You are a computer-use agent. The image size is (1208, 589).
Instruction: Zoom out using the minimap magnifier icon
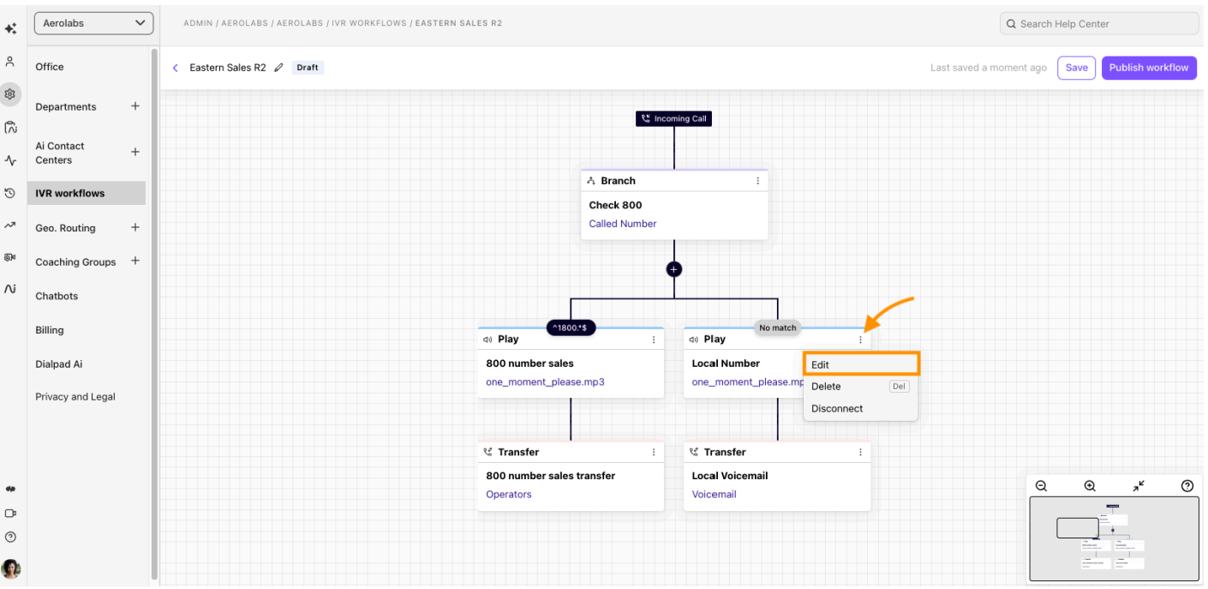pyautogui.click(x=1041, y=485)
